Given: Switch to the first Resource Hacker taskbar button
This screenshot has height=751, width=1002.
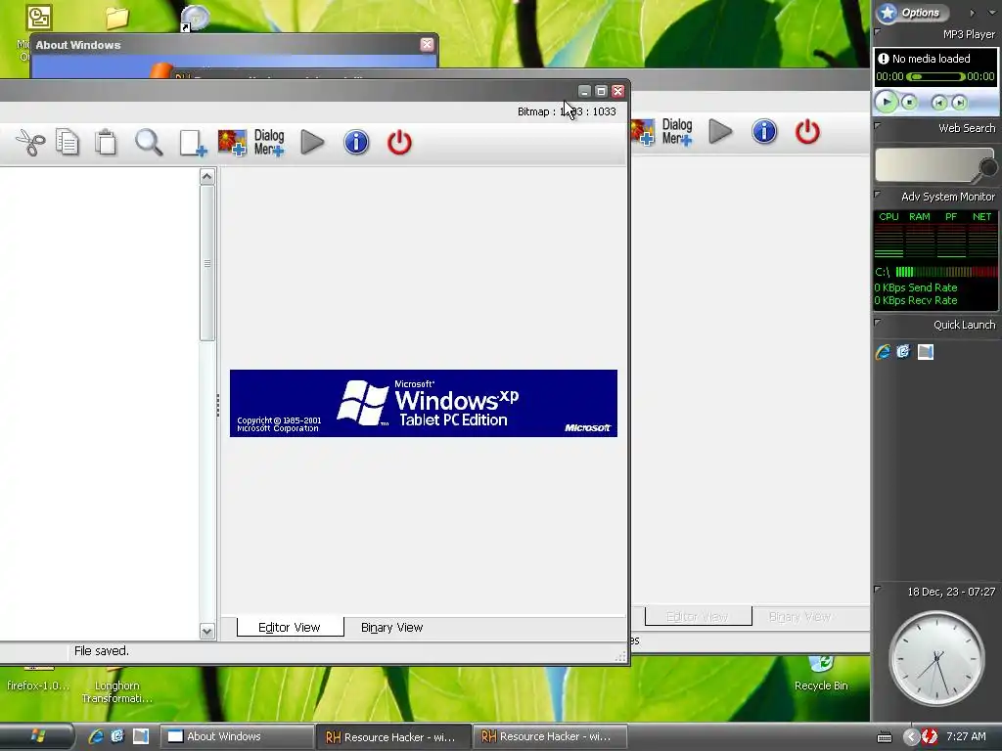Looking at the screenshot, I should (393, 736).
